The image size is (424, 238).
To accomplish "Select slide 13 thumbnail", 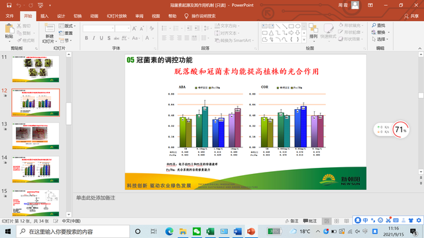I will (35, 136).
